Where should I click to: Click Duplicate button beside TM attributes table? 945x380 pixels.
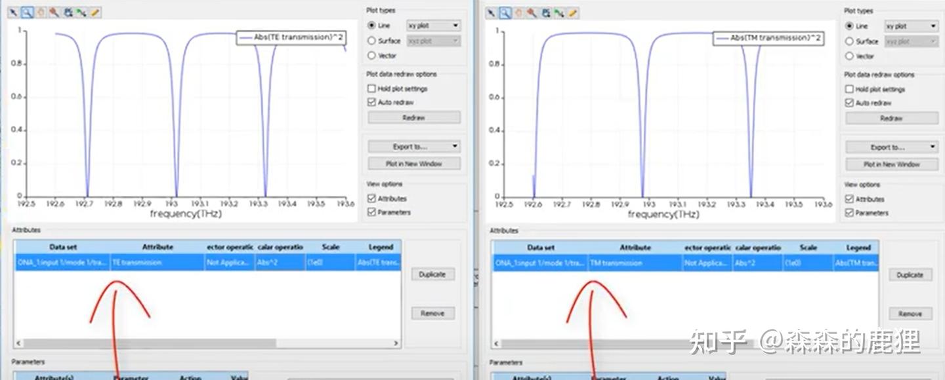[x=910, y=275]
